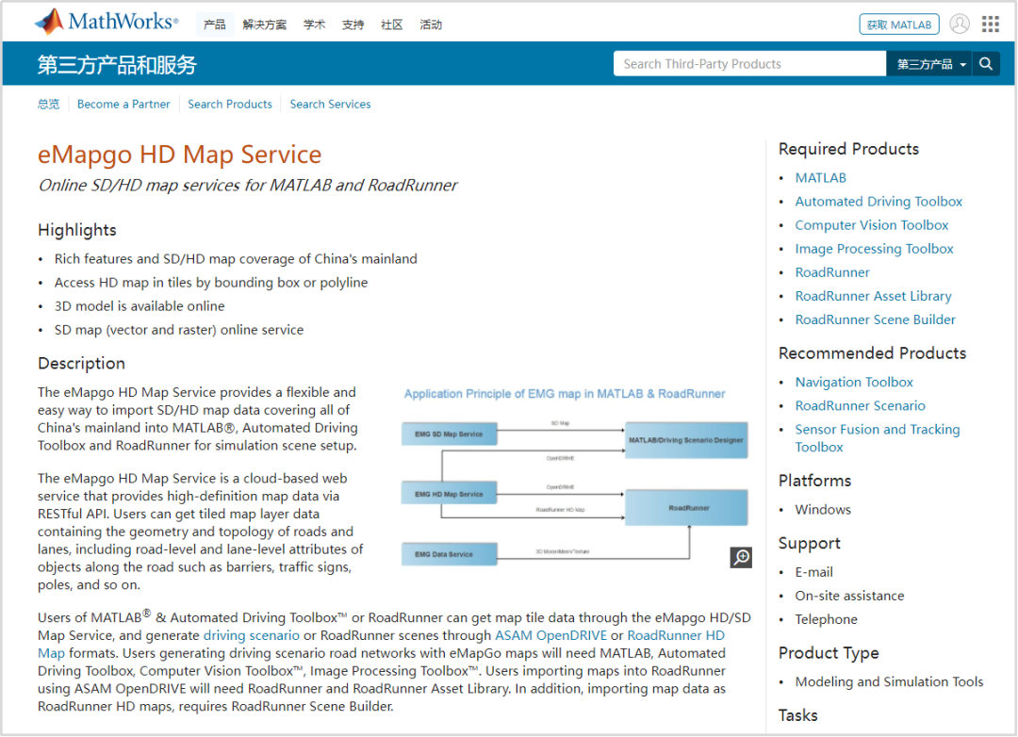Click the Navigation Toolbox recommended product link
This screenshot has width=1018, height=737.
(854, 382)
